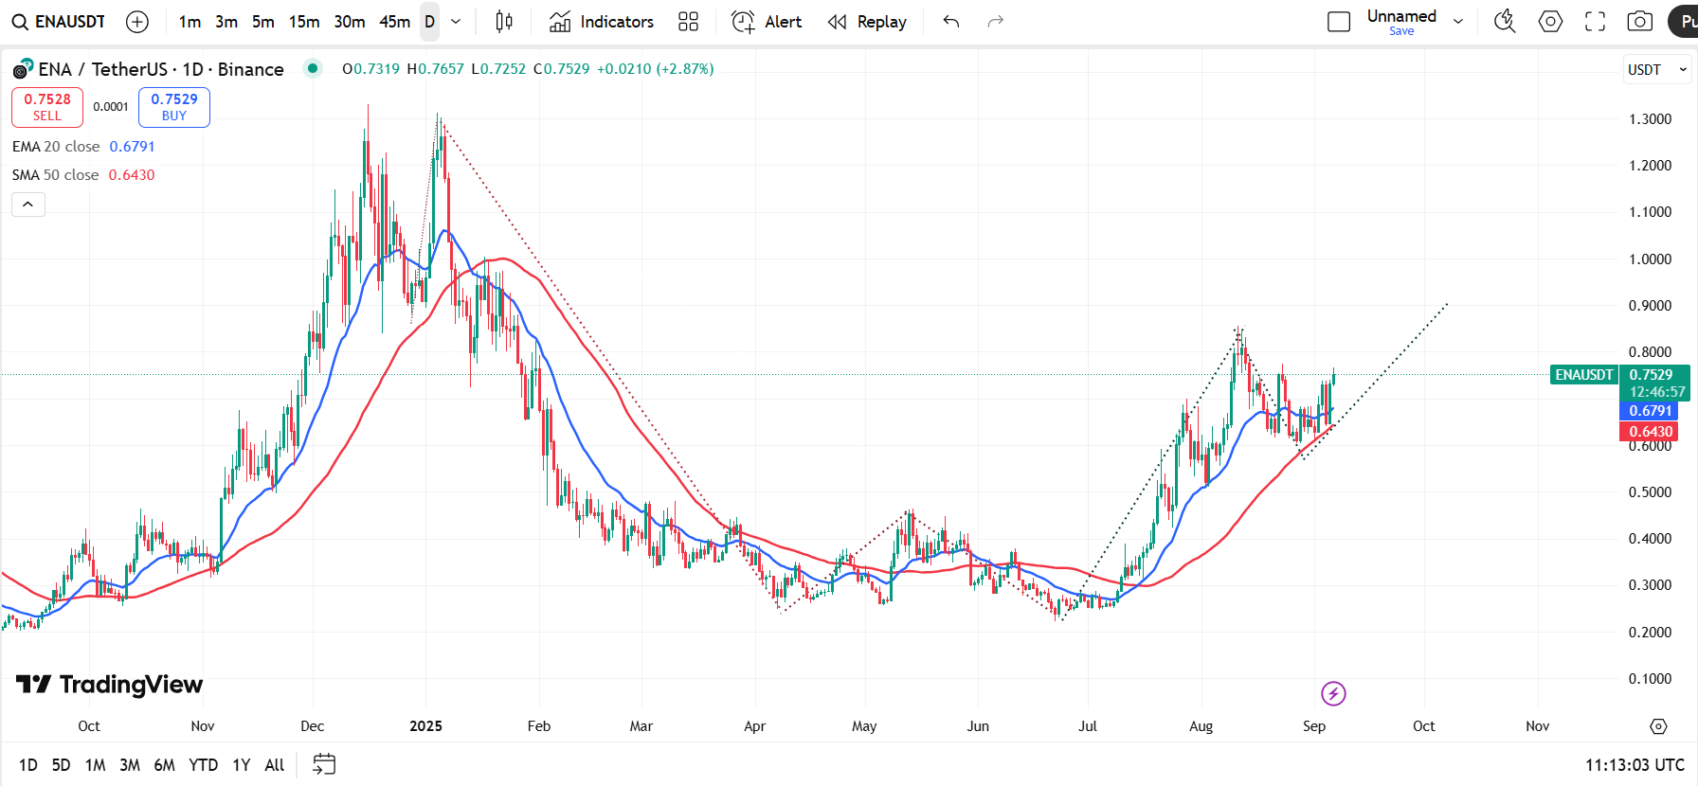Enter fullscreen mode
Image resolution: width=1698 pixels, height=786 pixels.
click(1596, 22)
